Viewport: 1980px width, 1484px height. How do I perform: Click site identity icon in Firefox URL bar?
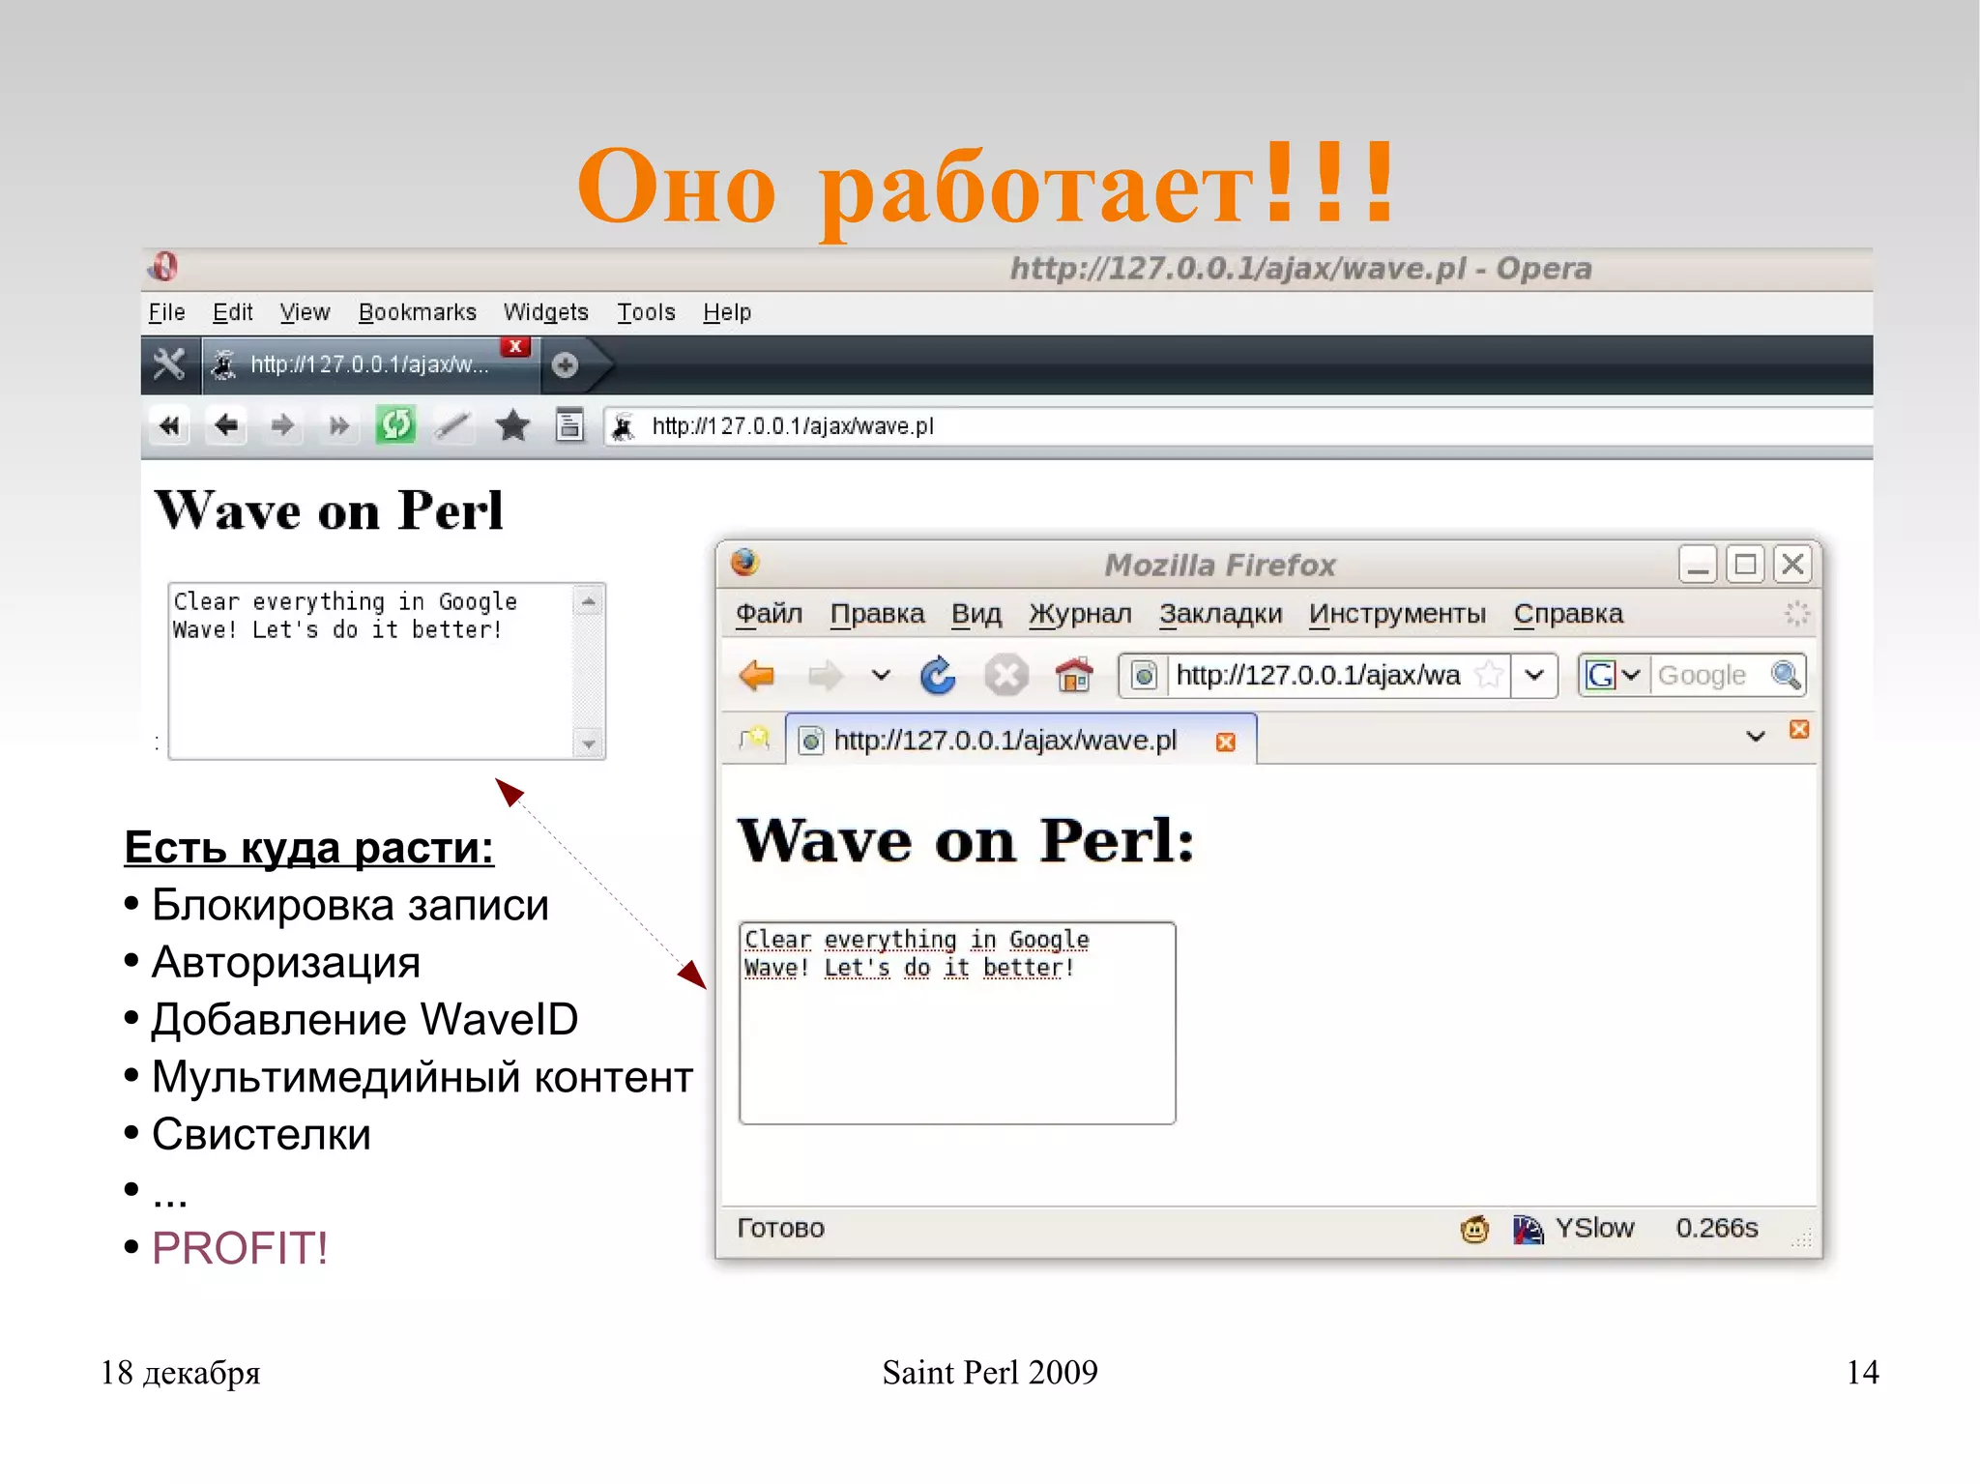tap(1144, 675)
